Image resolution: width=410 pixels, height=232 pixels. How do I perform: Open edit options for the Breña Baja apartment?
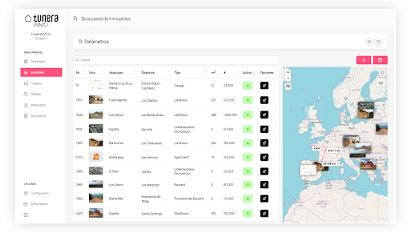264,157
